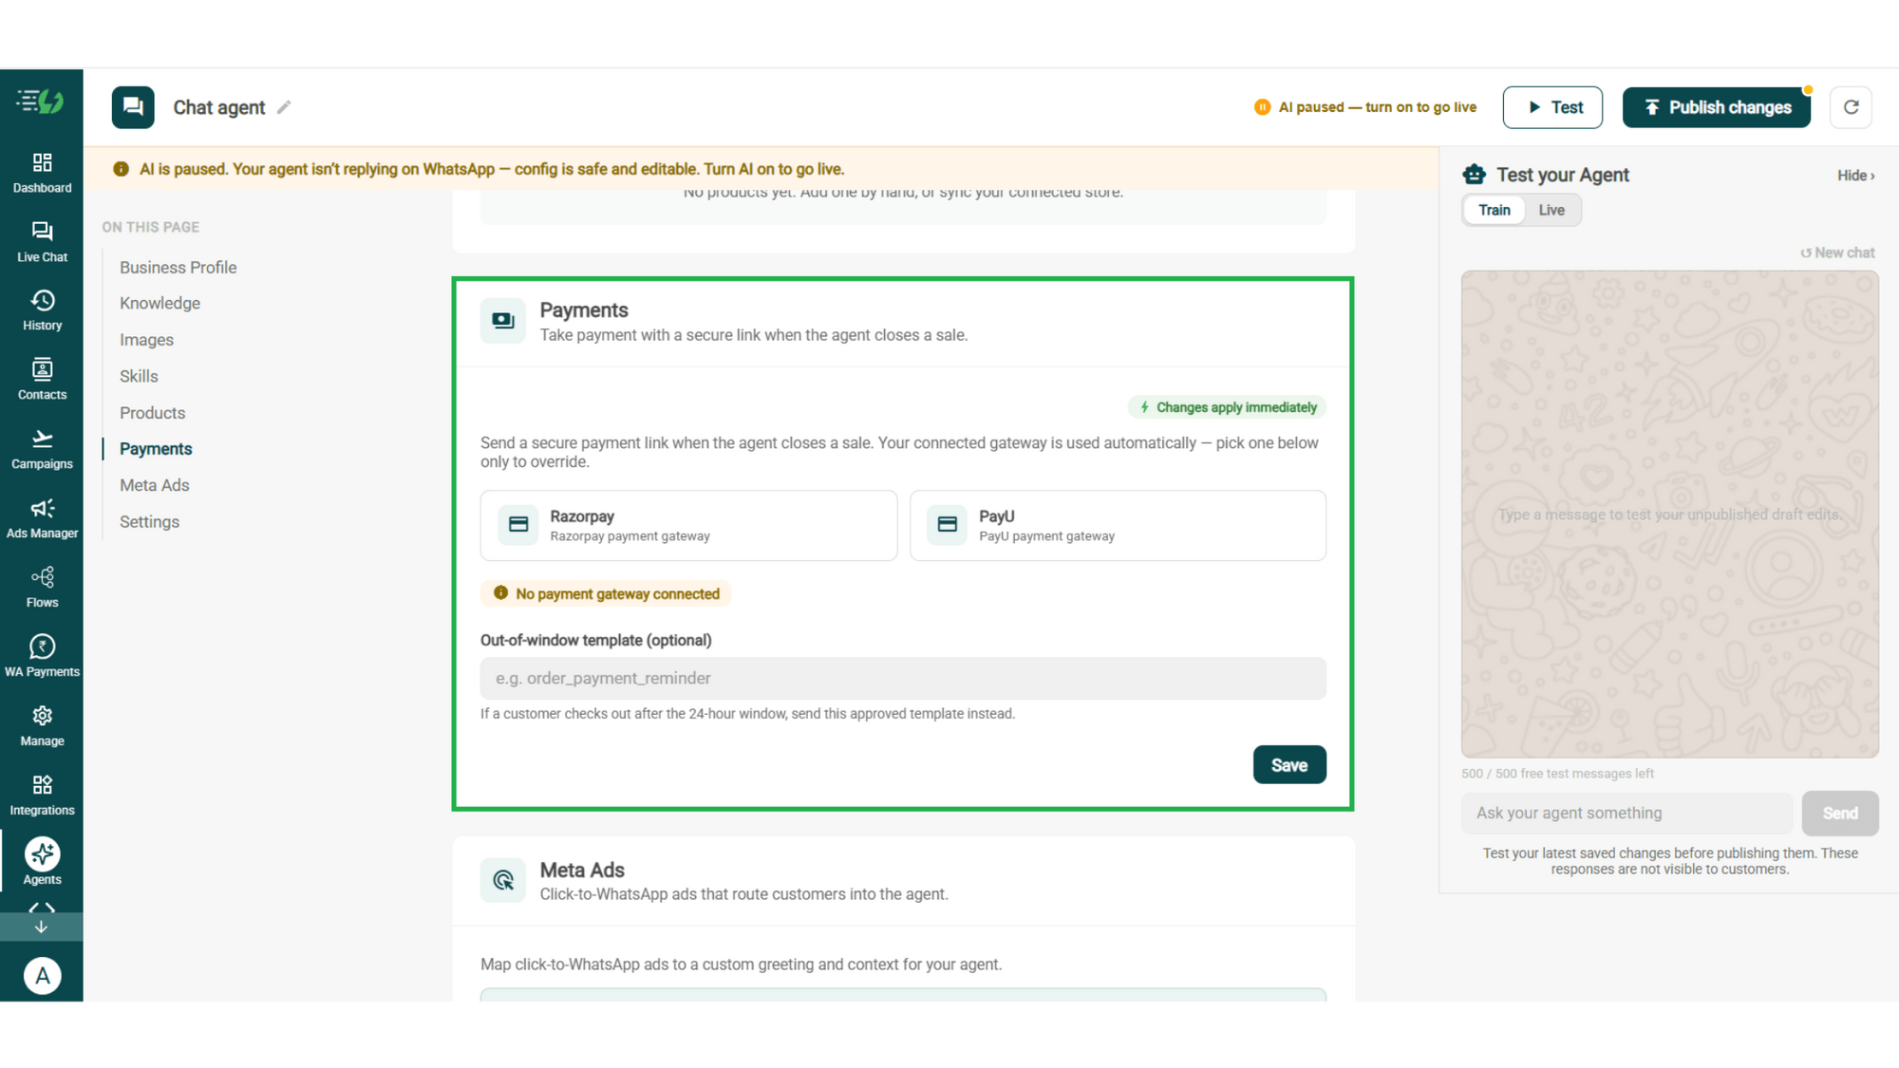Click the Chat agent speech bubble icon
1899x1068 pixels.
pyautogui.click(x=133, y=107)
